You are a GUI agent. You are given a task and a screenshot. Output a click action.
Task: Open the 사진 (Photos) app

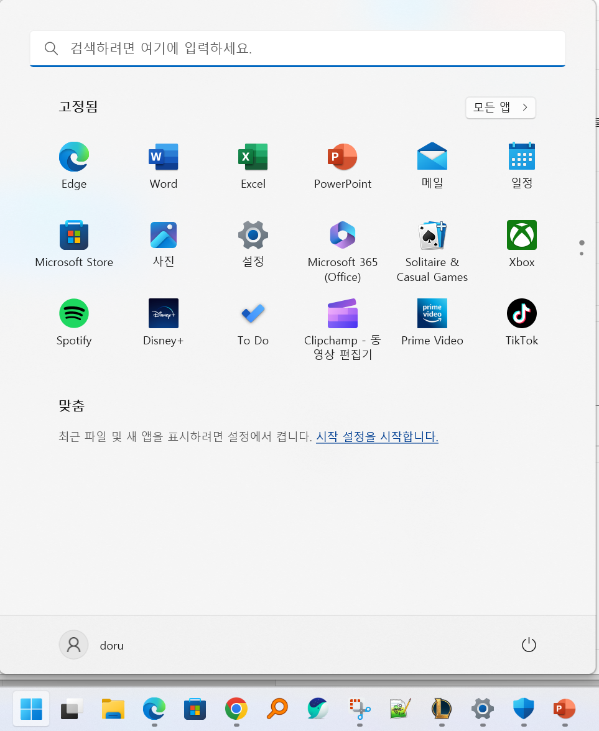[x=163, y=244]
